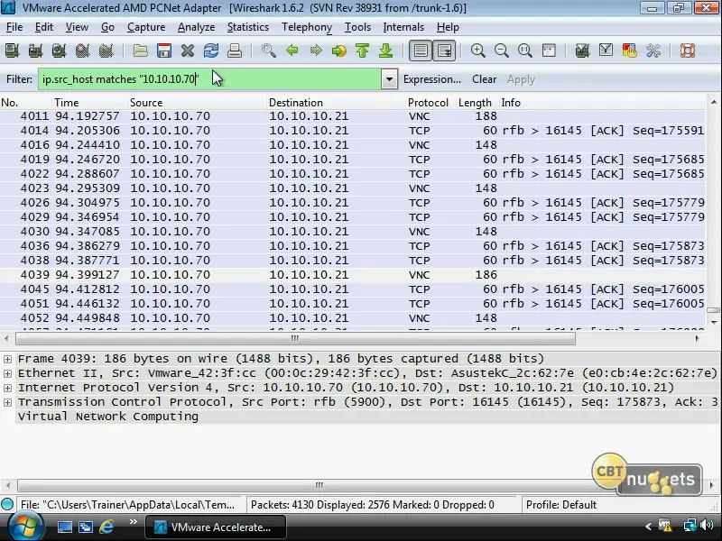Open the Internals menu

click(403, 27)
